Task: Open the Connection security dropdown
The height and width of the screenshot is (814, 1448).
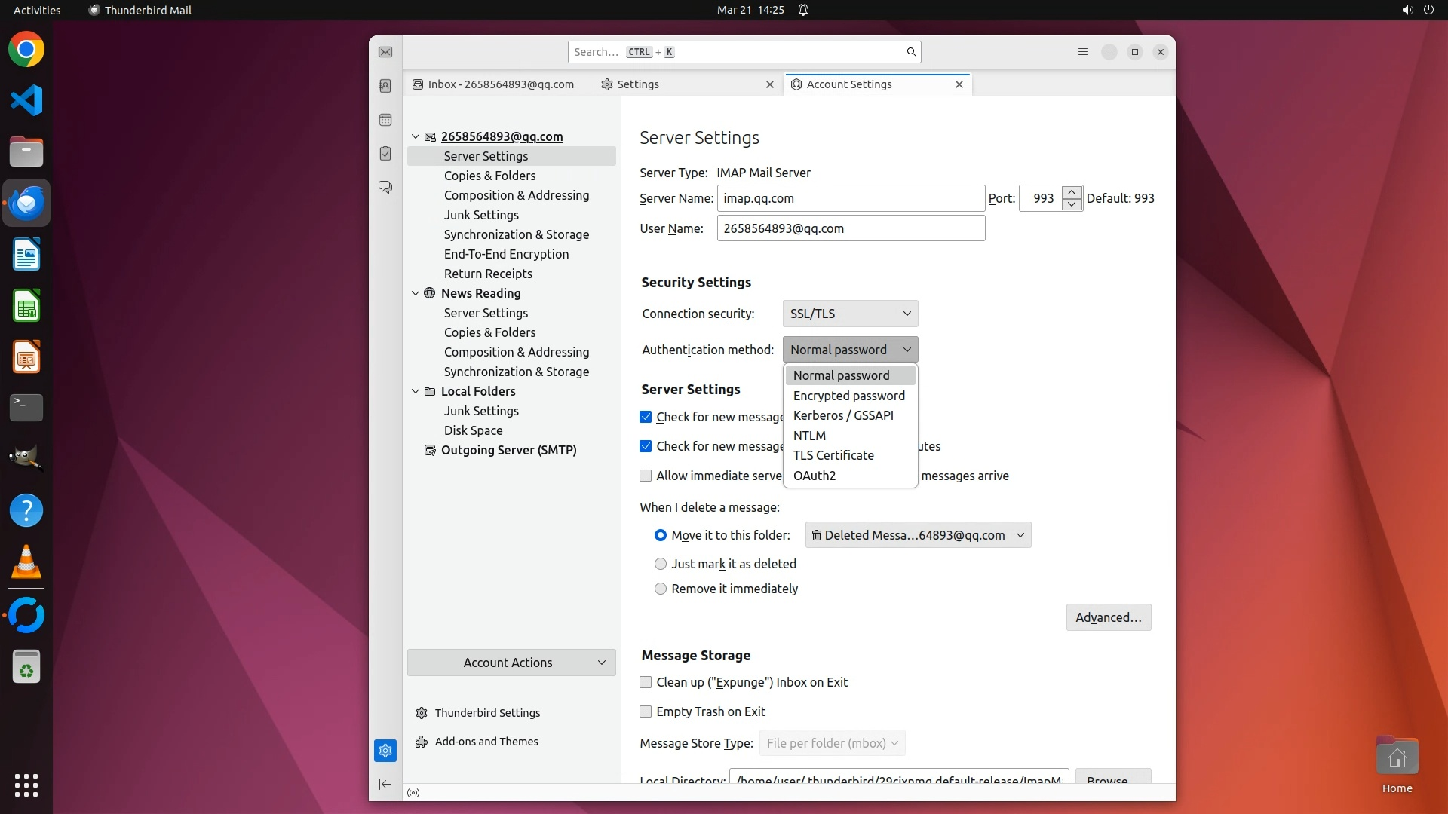Action: click(x=850, y=314)
